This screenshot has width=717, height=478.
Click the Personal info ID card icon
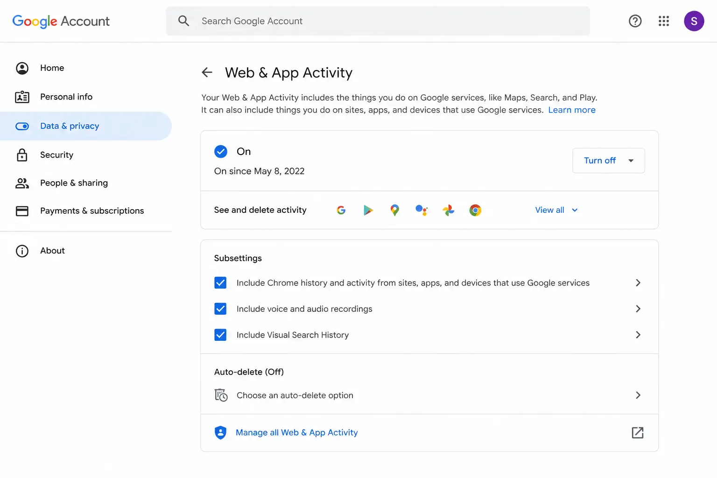click(x=22, y=97)
